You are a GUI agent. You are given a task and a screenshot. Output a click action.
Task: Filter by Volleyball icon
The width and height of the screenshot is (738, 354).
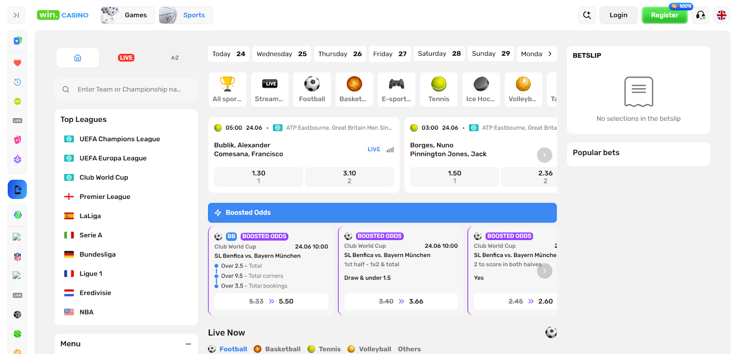[524, 90]
